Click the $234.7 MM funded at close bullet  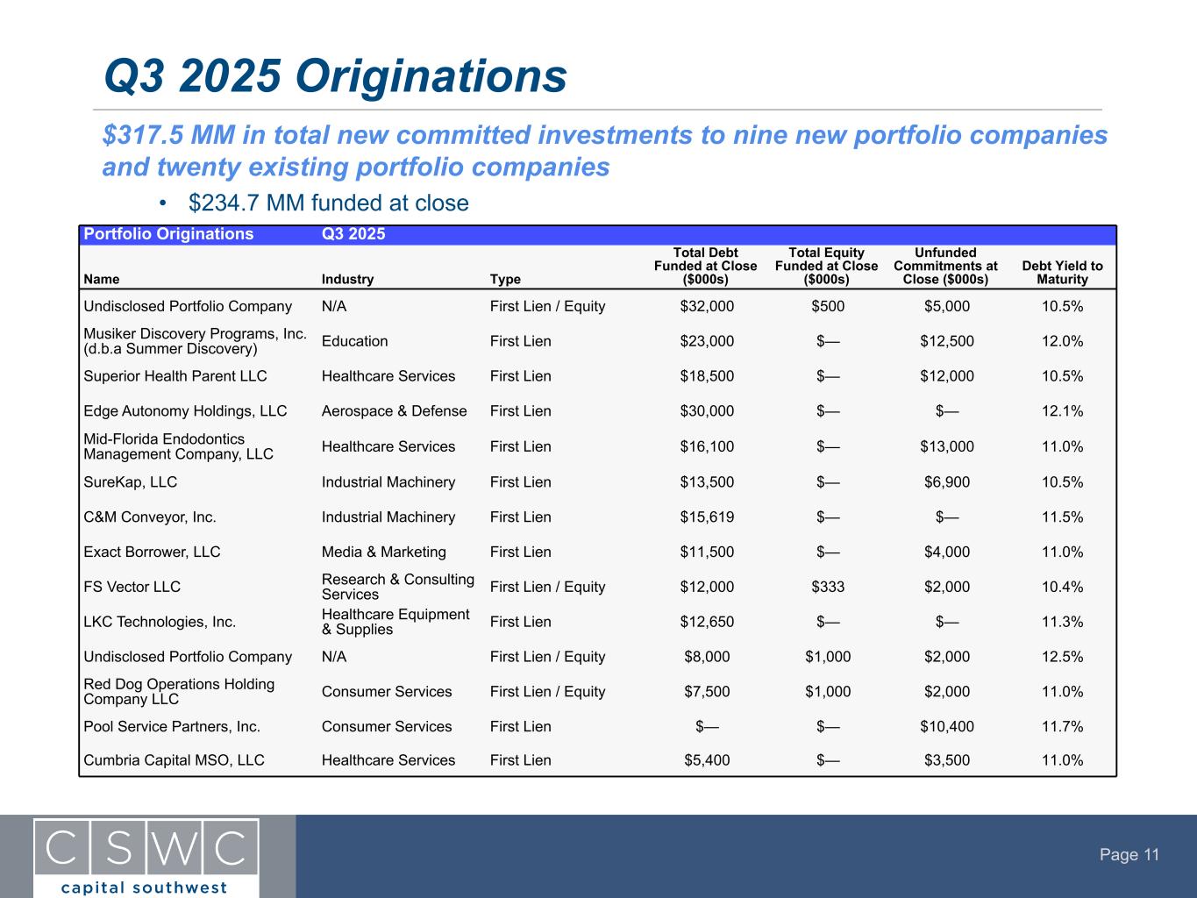tap(328, 203)
